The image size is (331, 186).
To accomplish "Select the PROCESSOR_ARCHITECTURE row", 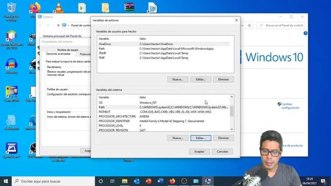I will click(163, 116).
